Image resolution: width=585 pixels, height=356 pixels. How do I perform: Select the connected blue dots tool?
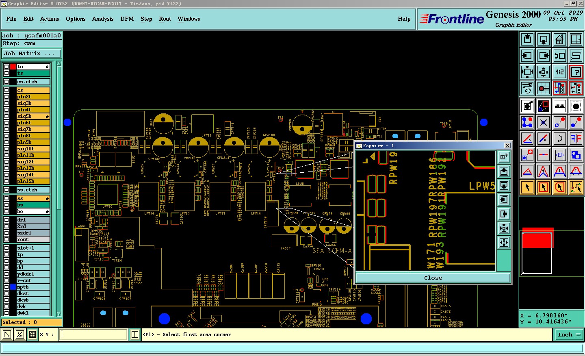[x=527, y=122]
